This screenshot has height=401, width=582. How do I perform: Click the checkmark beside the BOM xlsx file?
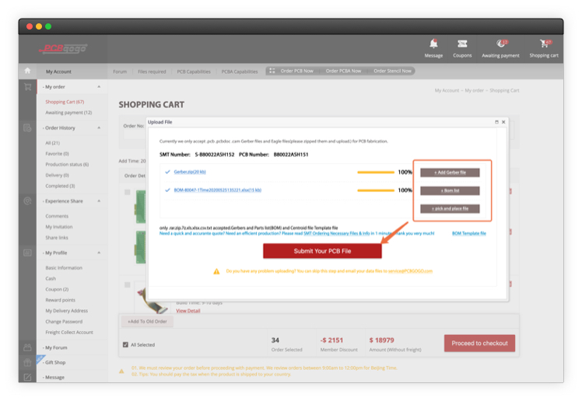(167, 190)
